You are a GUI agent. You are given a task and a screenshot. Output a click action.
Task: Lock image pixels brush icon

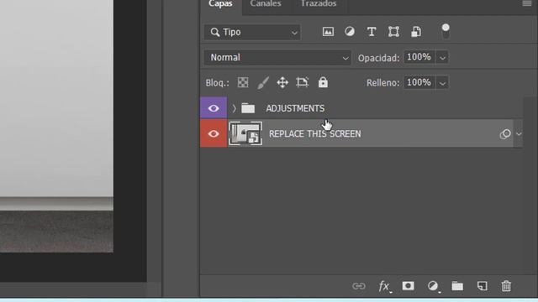click(263, 82)
